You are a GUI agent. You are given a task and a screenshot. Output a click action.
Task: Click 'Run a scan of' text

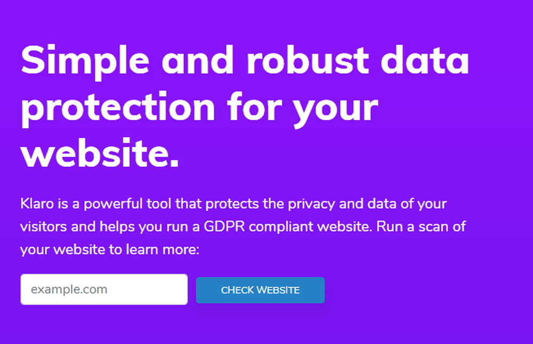[421, 226]
